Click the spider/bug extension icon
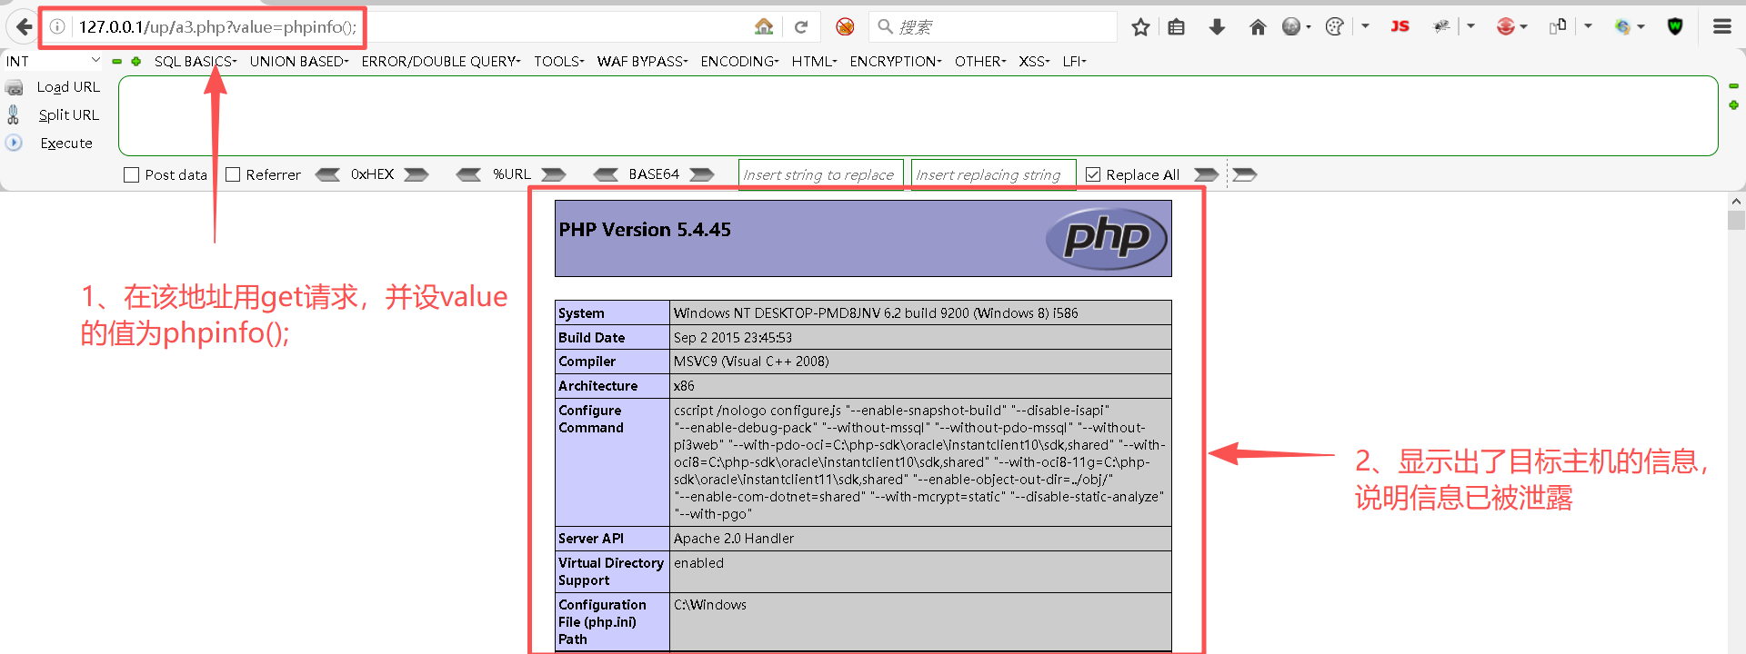The image size is (1746, 654). click(1441, 27)
